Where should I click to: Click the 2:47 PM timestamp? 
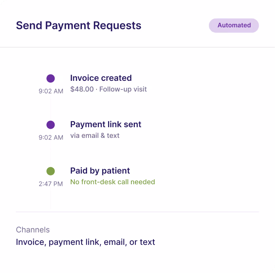click(x=51, y=184)
